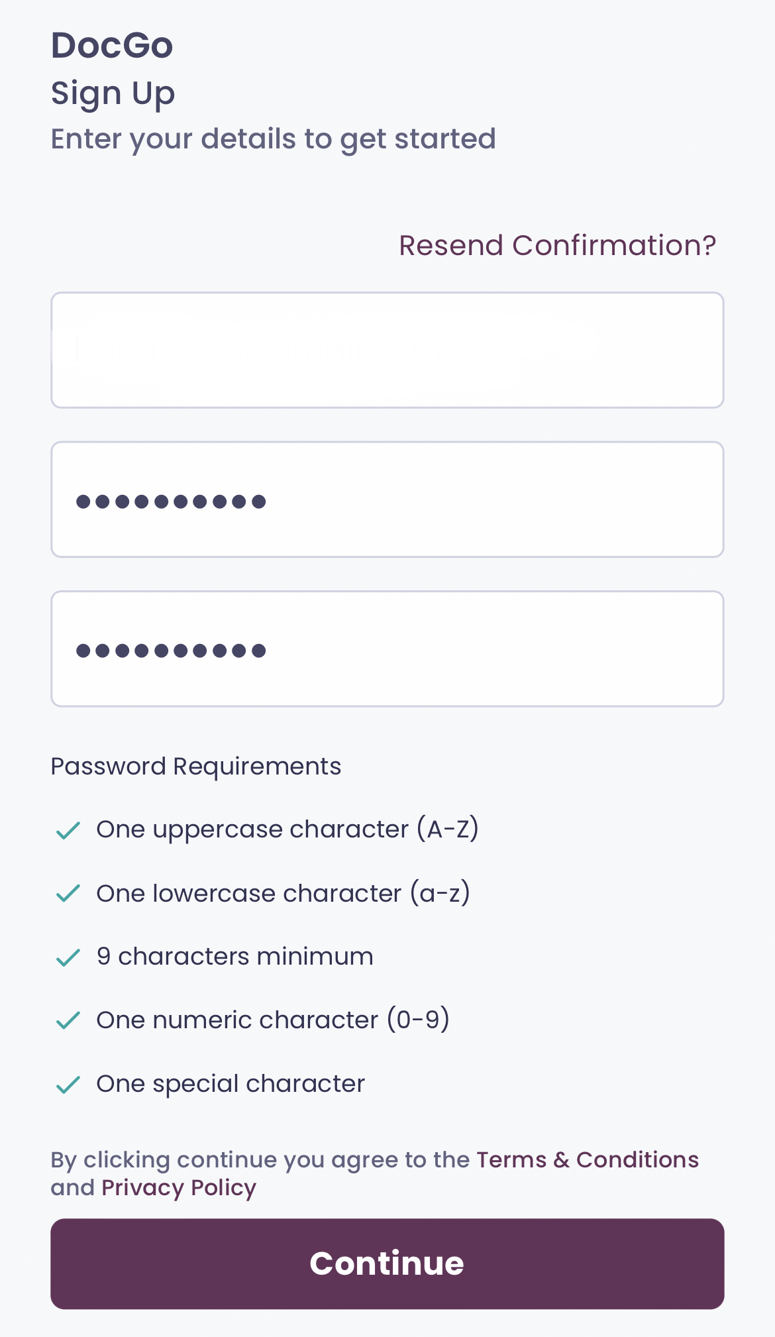Click the Password Requirements label

tap(196, 767)
